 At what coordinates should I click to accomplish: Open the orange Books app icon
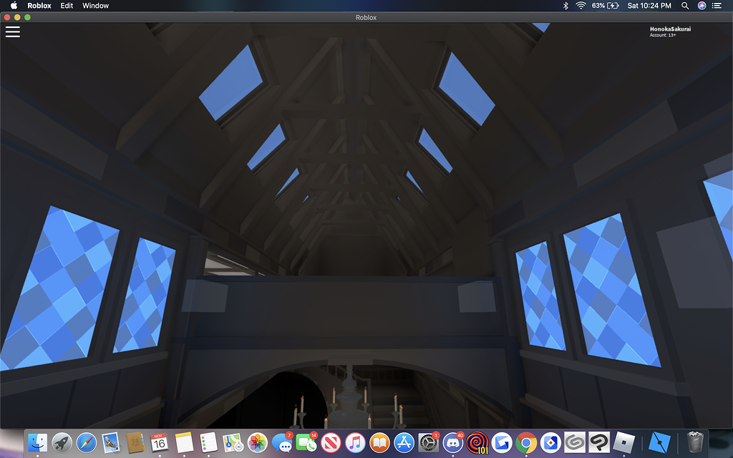379,442
